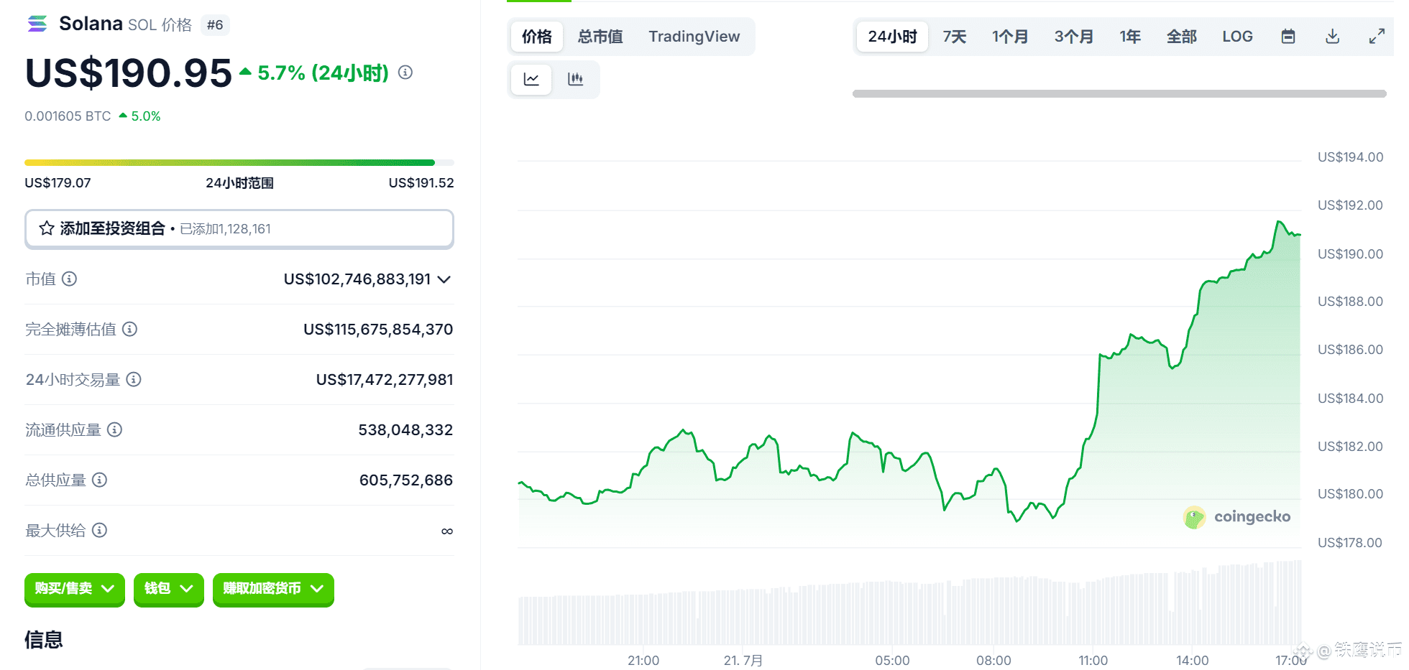Click the volume value US$17,472,277,981
The height and width of the screenshot is (670, 1409).
(x=385, y=380)
